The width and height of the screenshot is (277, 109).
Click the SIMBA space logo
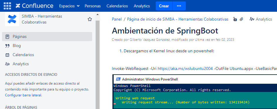[x=12, y=19]
